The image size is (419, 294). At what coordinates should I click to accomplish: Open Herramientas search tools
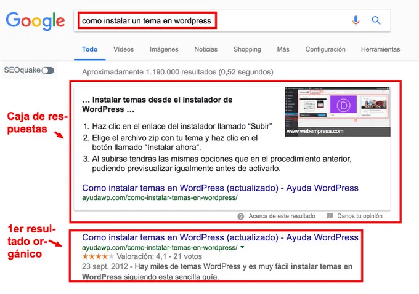pos(381,49)
